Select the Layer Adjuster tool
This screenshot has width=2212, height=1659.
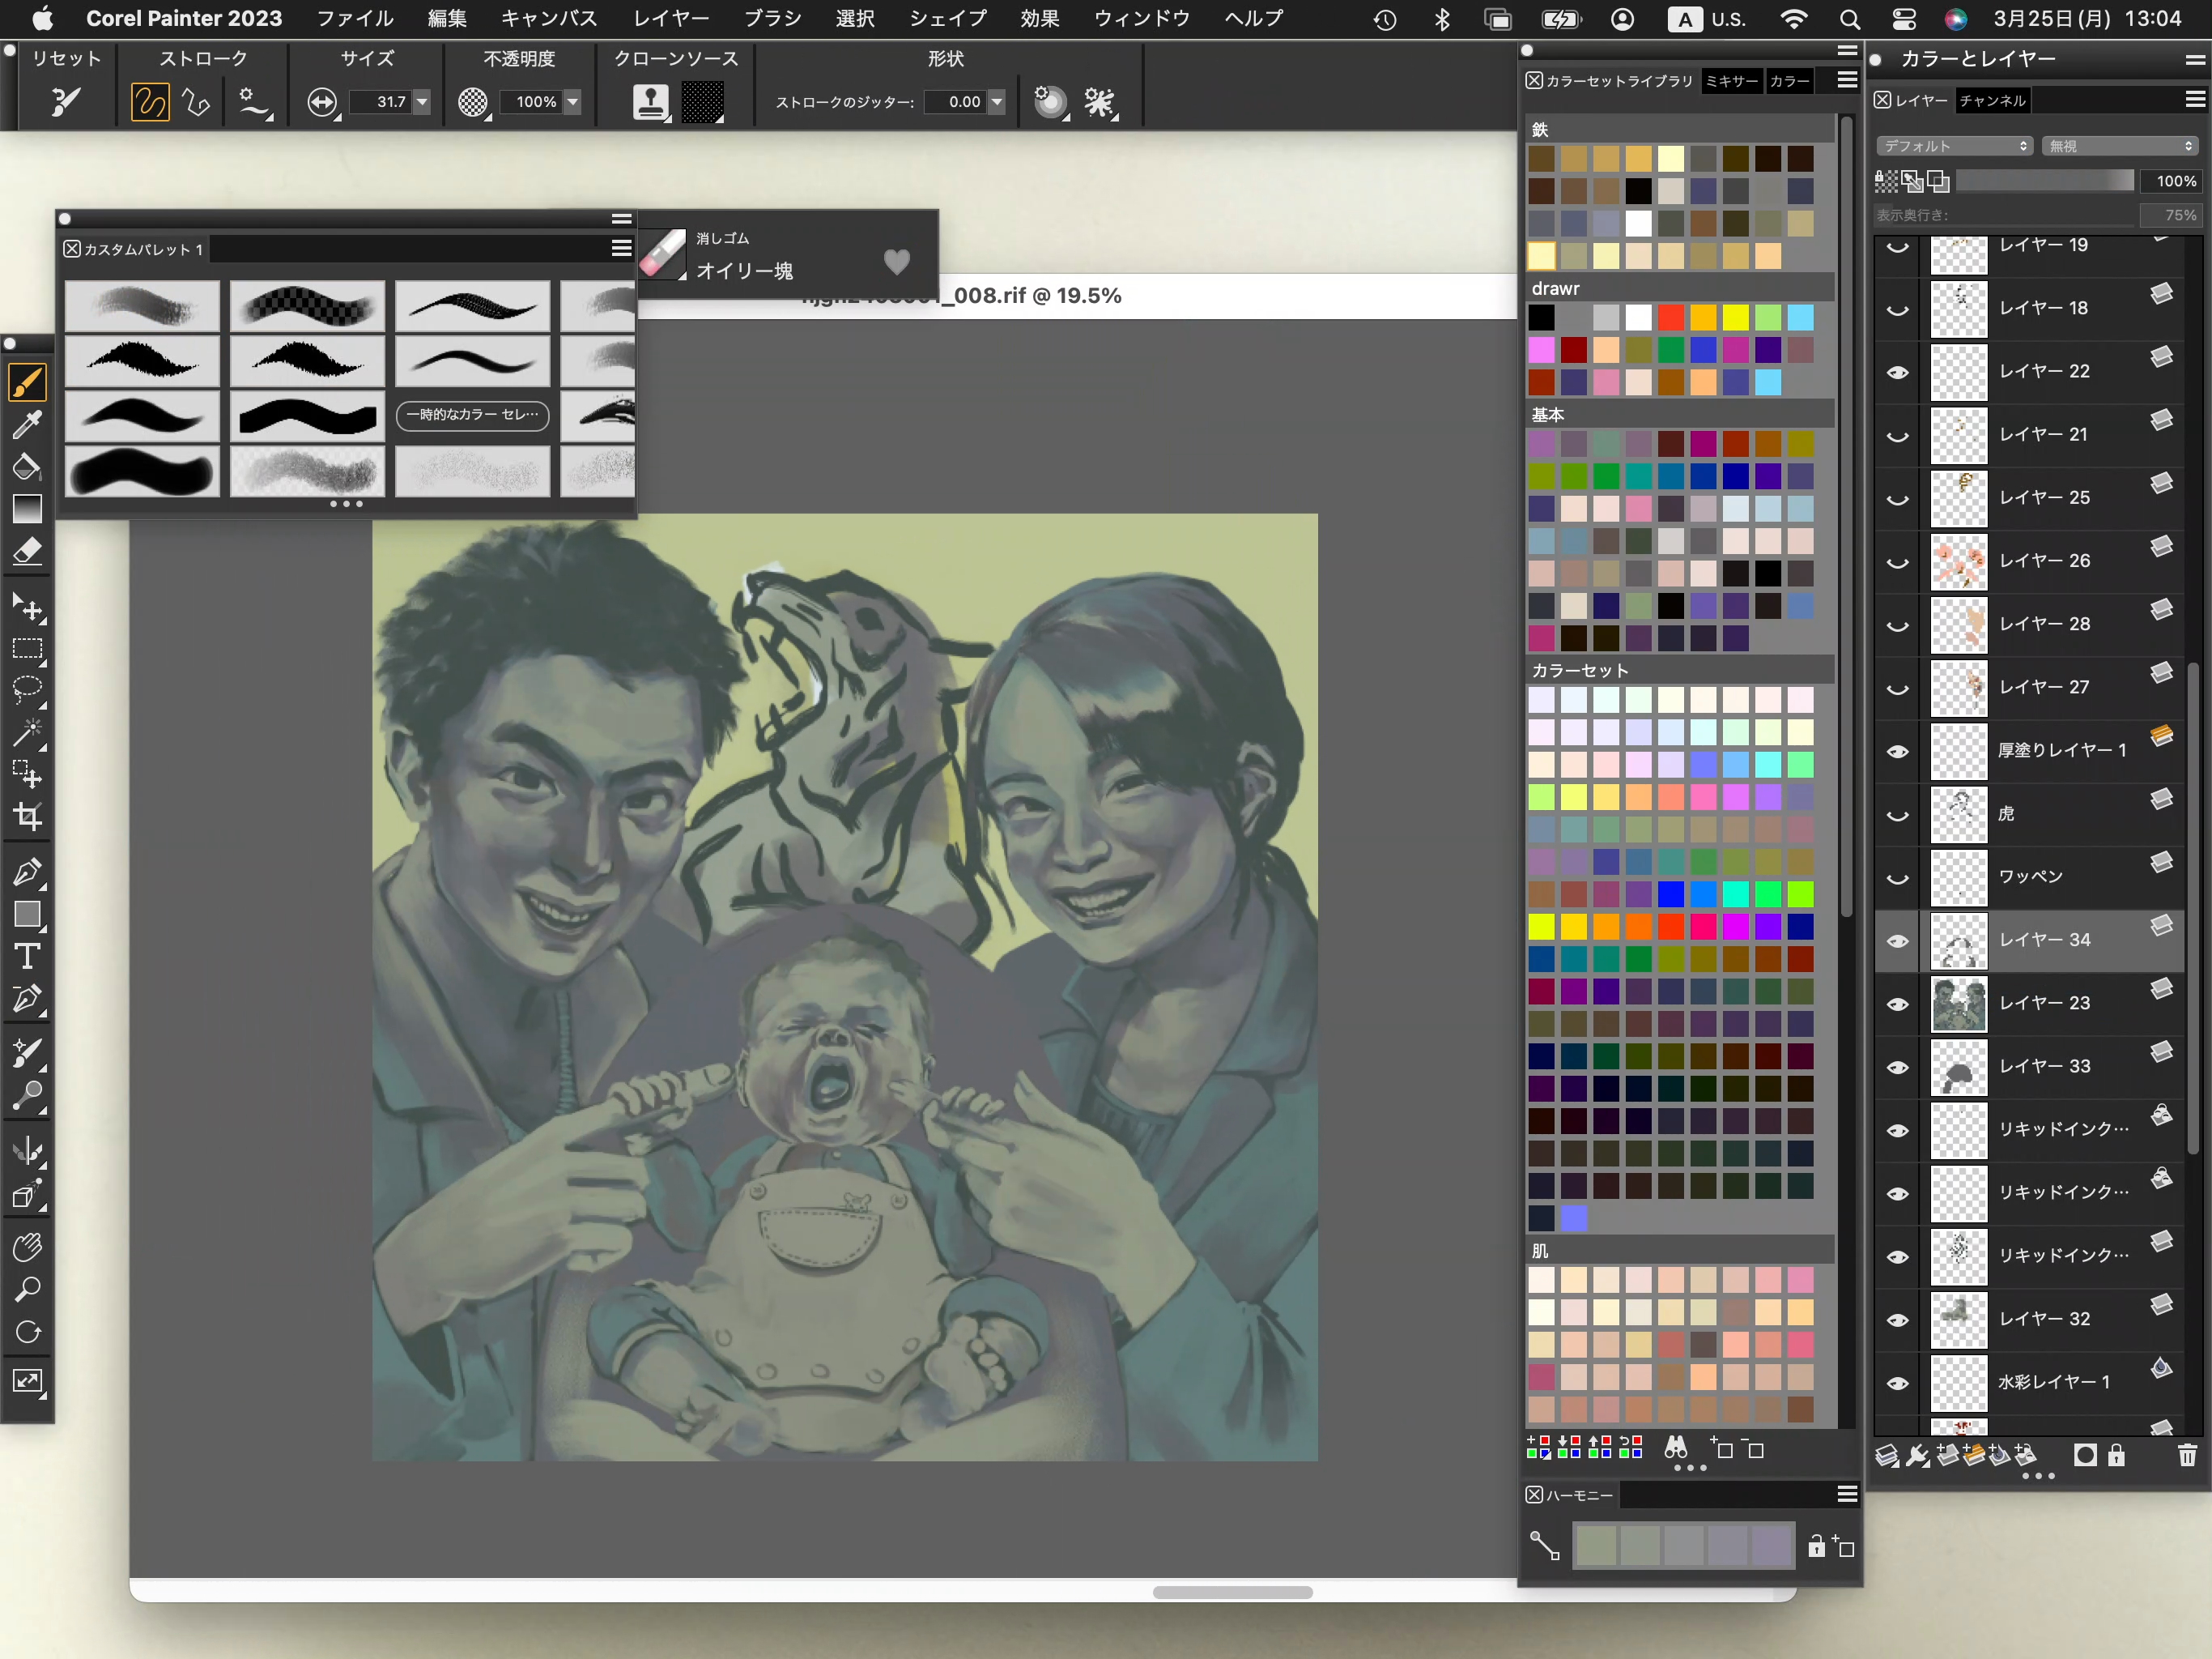pos(27,608)
